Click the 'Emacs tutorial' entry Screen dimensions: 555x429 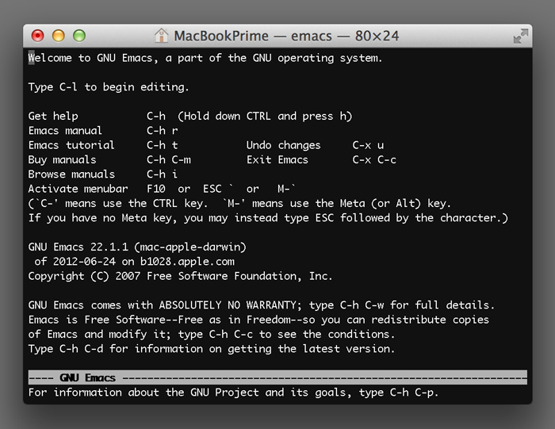coord(71,145)
